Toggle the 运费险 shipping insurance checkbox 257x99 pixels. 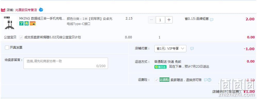[x=156, y=80]
